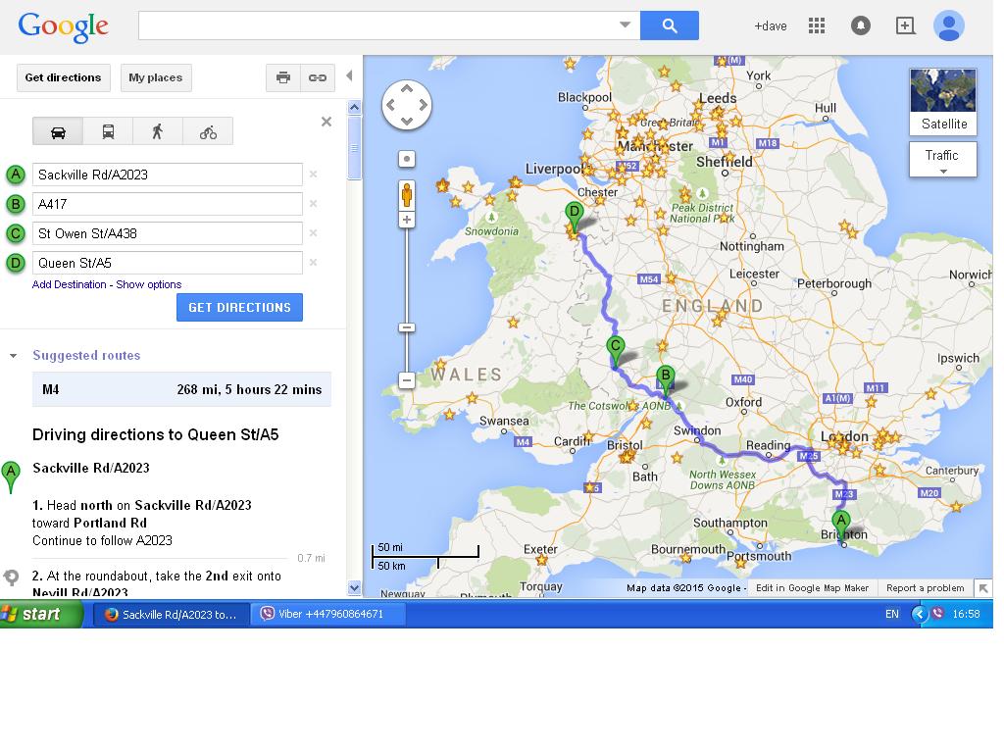Open the Google apps grid
Screen dimensions: 1004x753
tap(817, 25)
